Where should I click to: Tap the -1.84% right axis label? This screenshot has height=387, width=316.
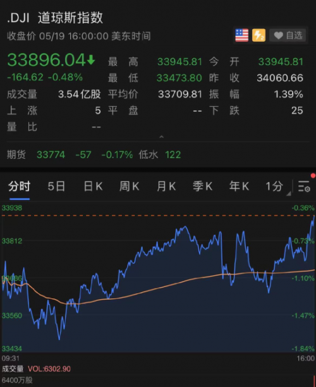(x=303, y=349)
